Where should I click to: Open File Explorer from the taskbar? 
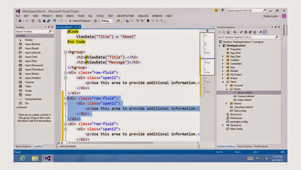point(35,158)
